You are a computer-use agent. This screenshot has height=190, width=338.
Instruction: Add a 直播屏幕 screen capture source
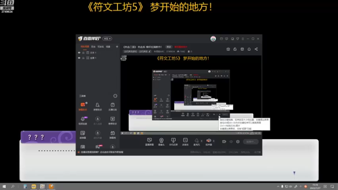click(150, 142)
